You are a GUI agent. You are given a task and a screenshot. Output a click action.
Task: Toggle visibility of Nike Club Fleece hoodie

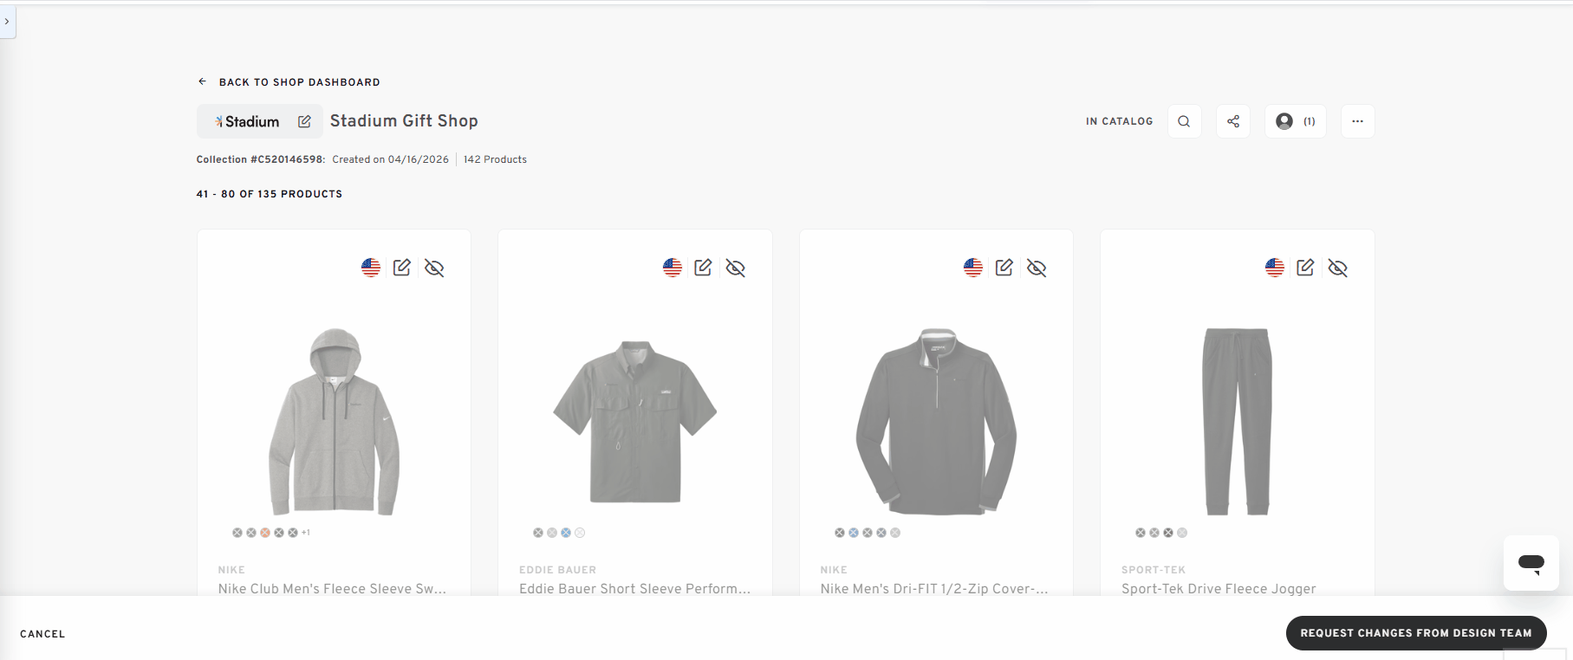click(x=434, y=268)
